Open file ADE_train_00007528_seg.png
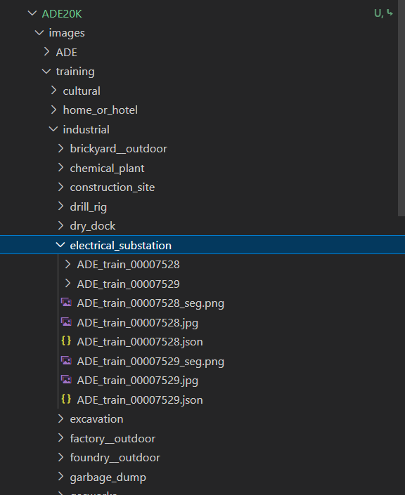The image size is (405, 495). 150,304
